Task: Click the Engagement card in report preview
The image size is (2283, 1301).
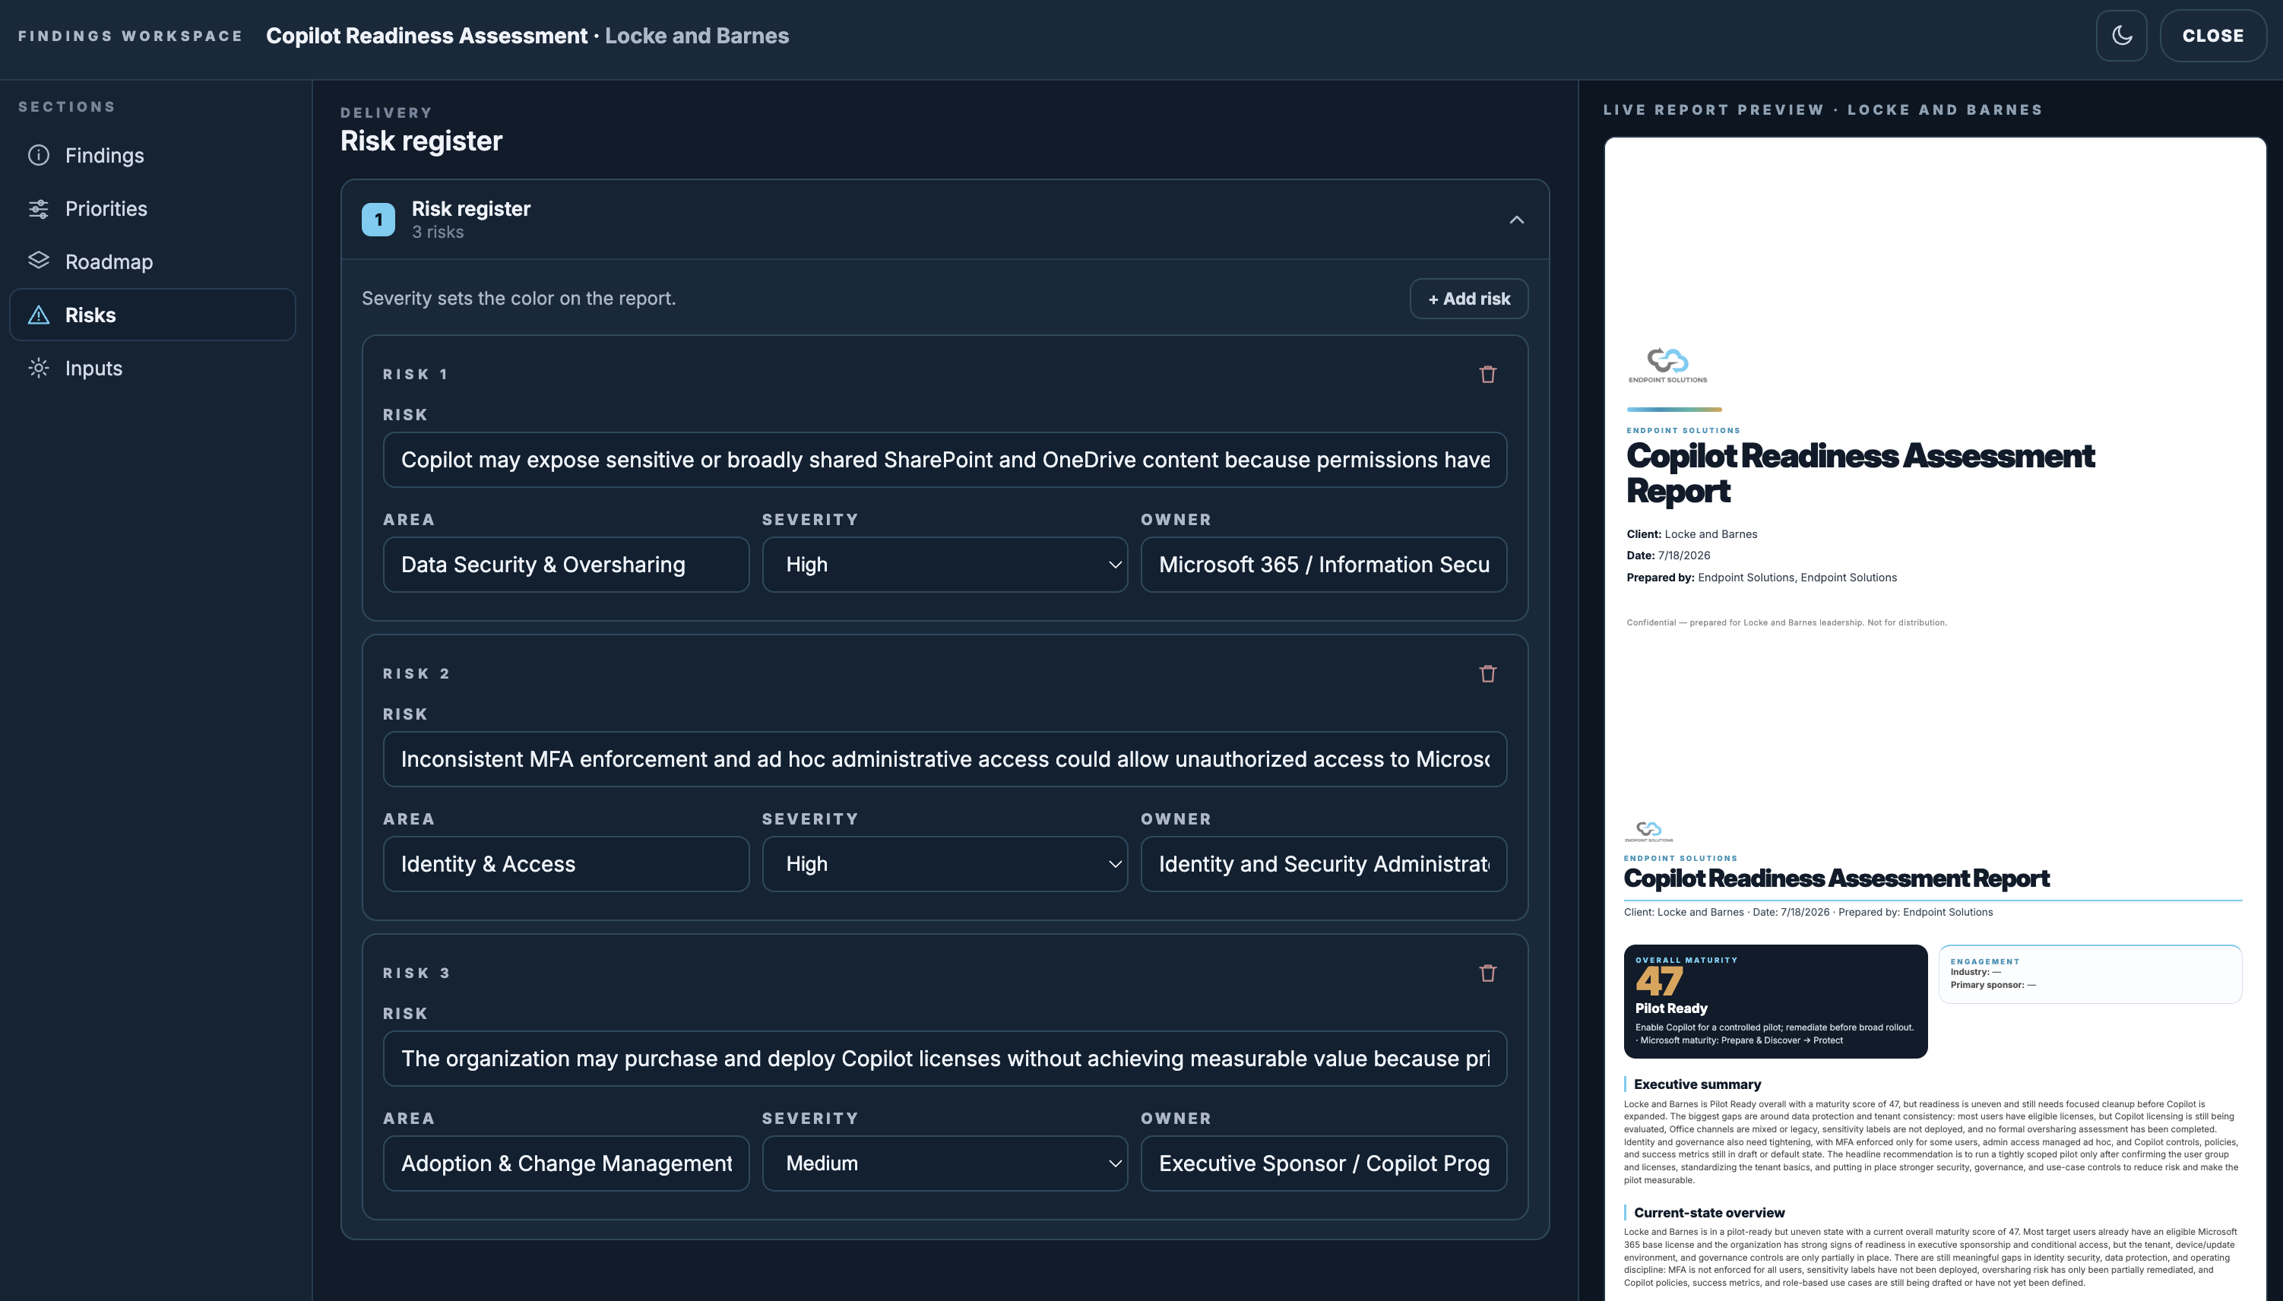Action: click(2090, 974)
